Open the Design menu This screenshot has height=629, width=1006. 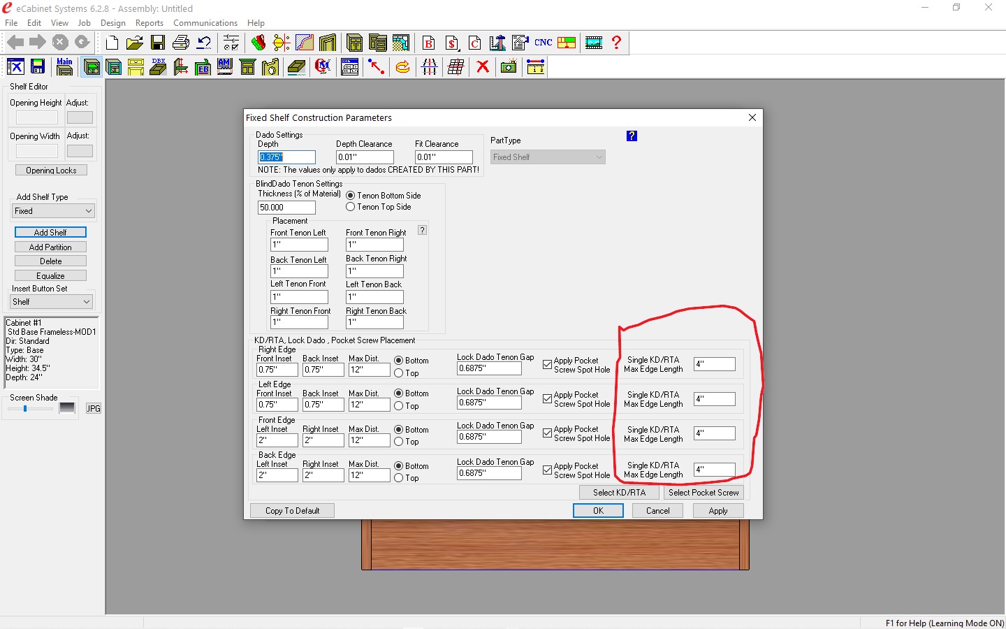pyautogui.click(x=112, y=23)
